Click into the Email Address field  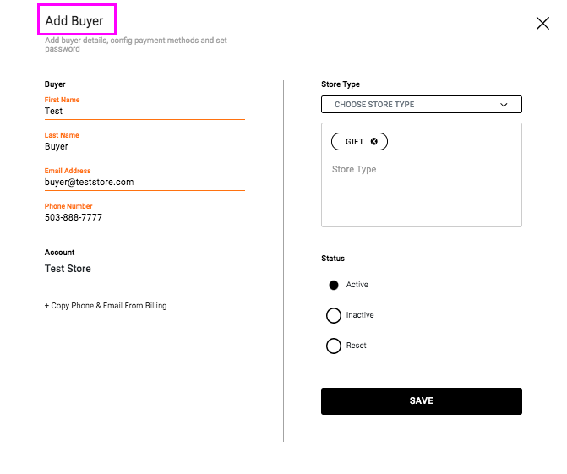[144, 183]
